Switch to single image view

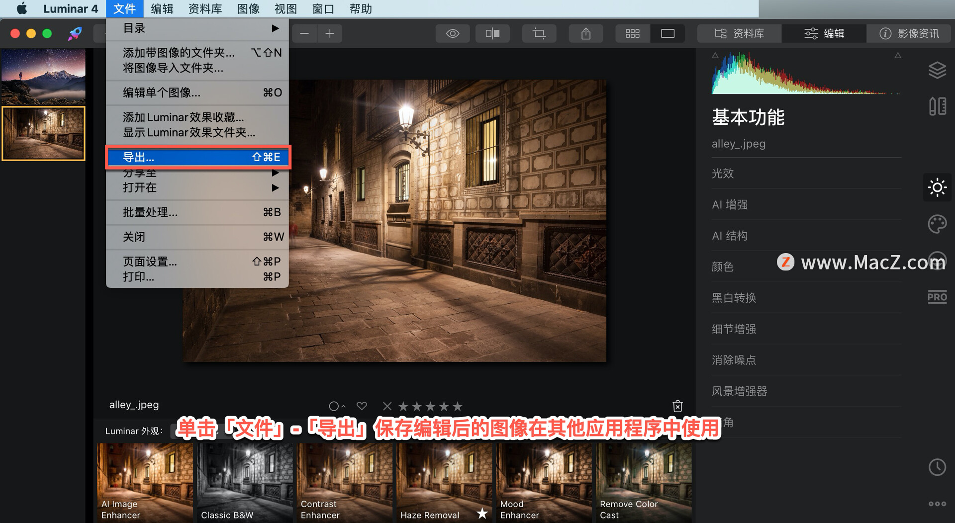(668, 33)
